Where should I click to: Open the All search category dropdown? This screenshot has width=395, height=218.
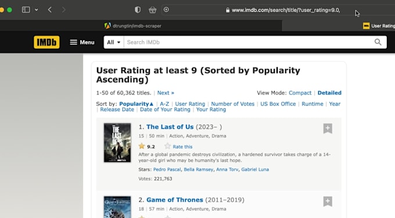(114, 42)
